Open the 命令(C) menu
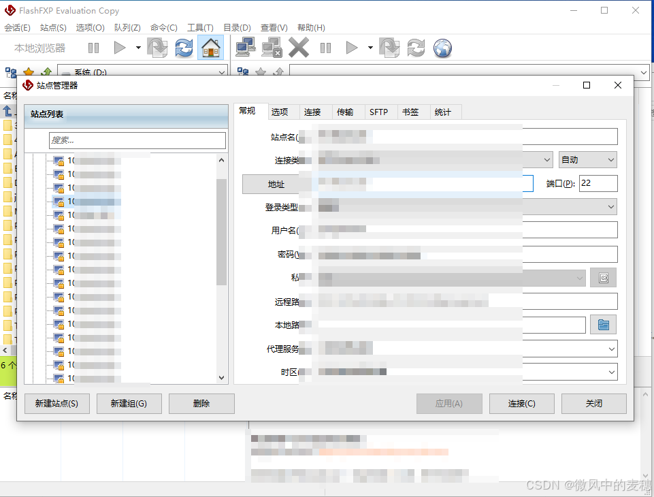The width and height of the screenshot is (654, 497). coord(164,27)
